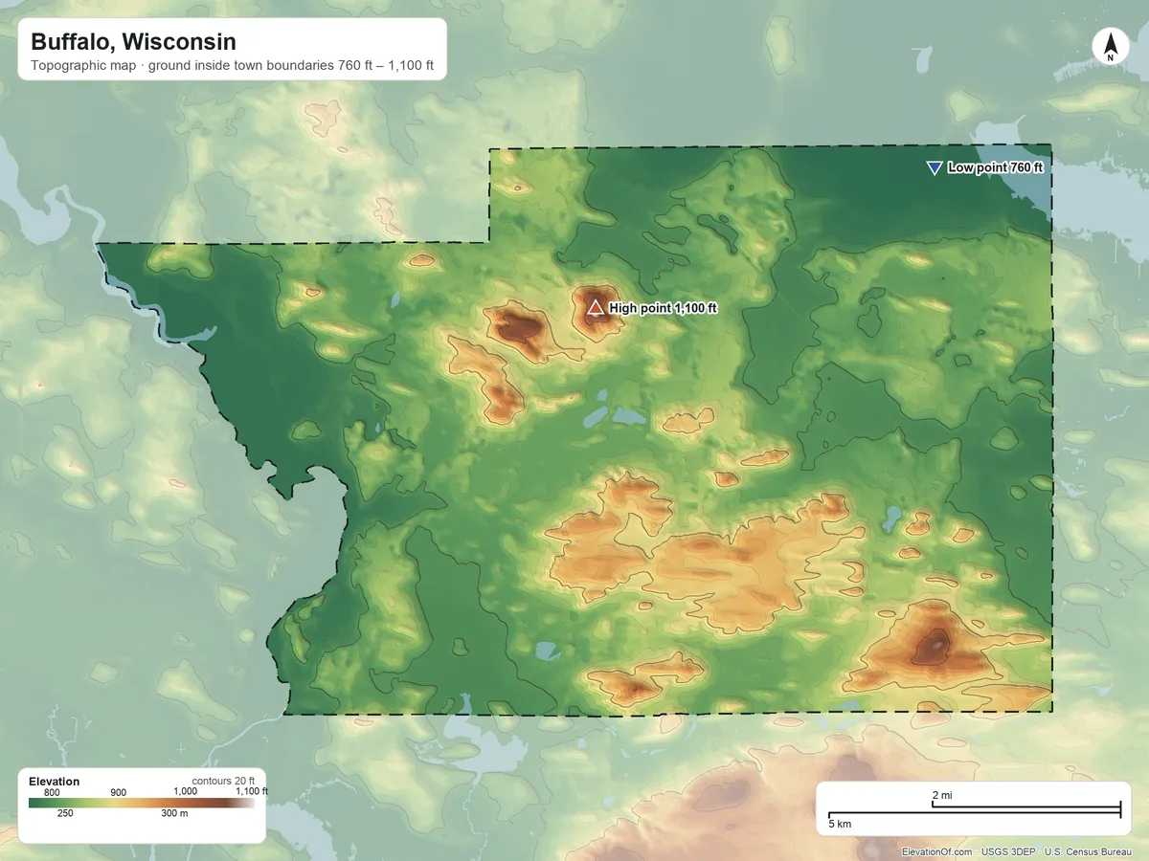
Task: Click the 'Low point 760 ft' label
Action: 995,168
